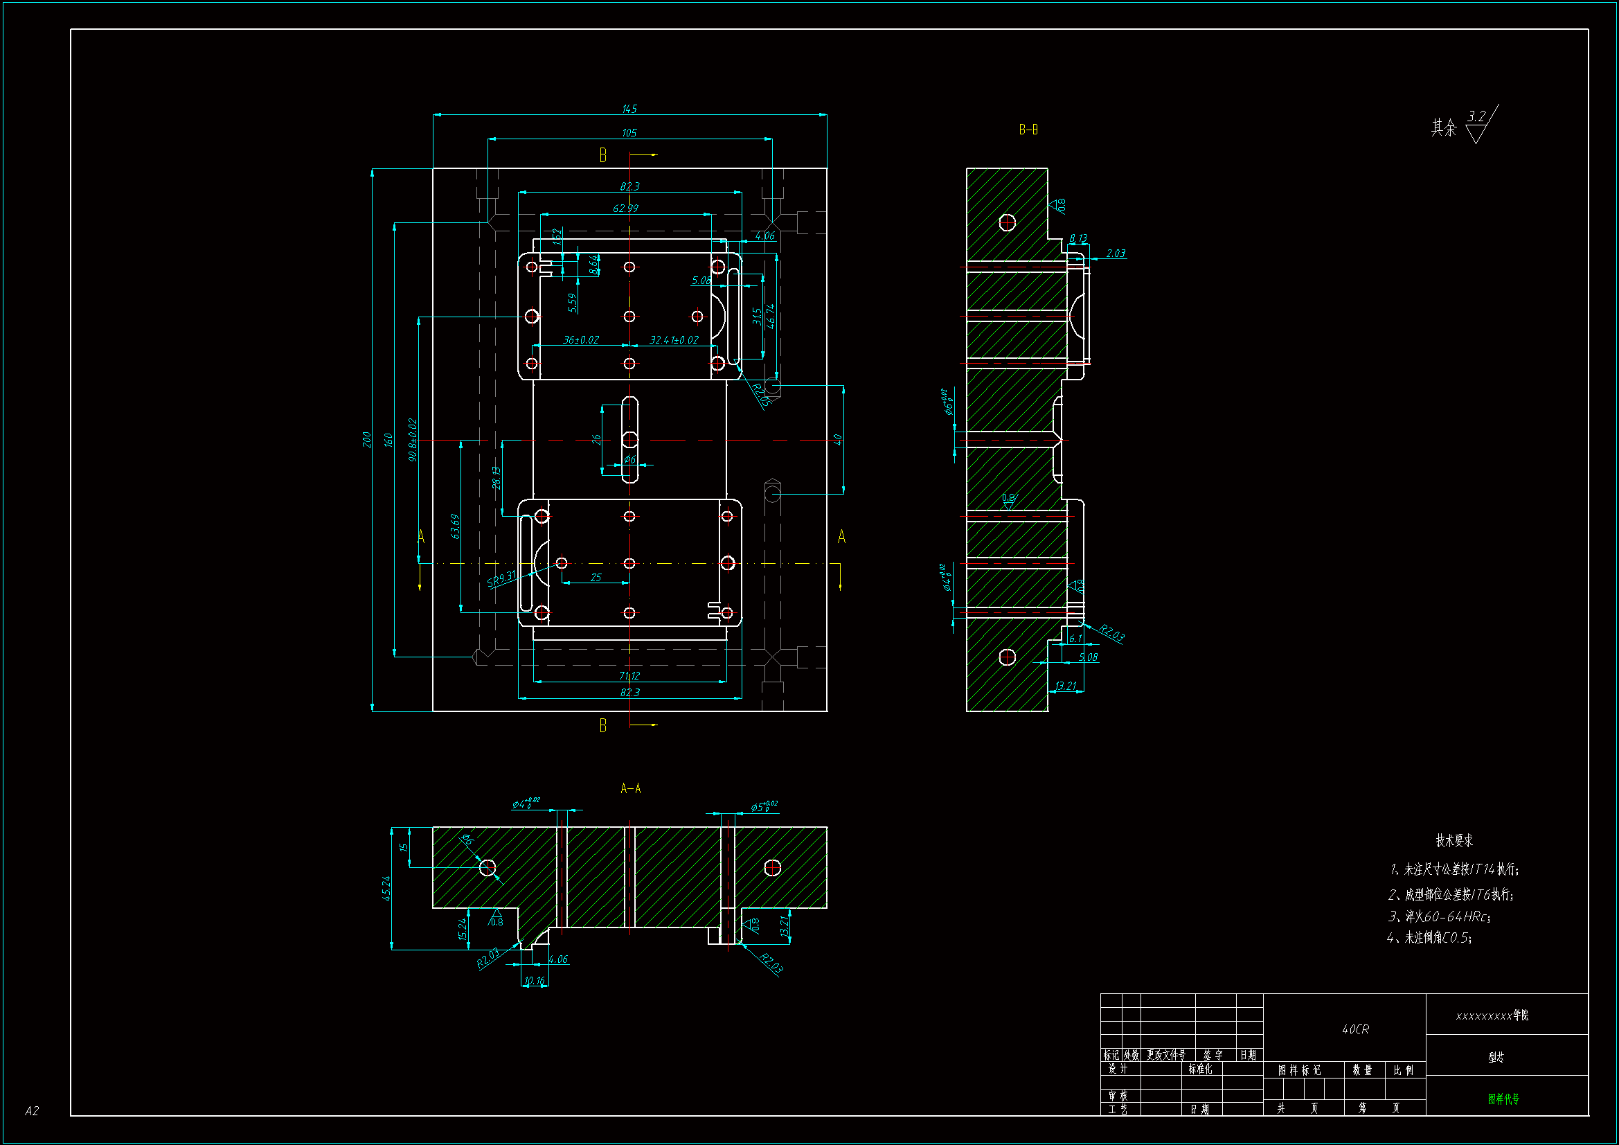Click the 型芯 part name cell
This screenshot has width=1619, height=1145.
[x=1496, y=1057]
